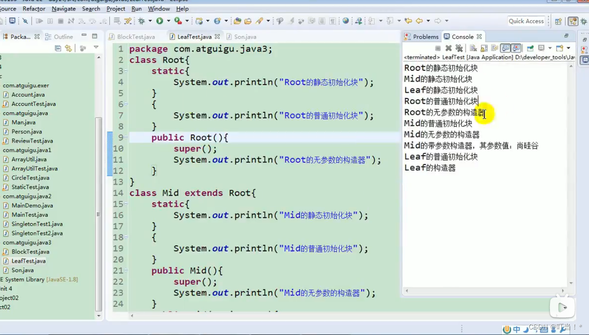Screen dimensions: 589x335
Task: Click the Open Type icon
Action: [237, 21]
